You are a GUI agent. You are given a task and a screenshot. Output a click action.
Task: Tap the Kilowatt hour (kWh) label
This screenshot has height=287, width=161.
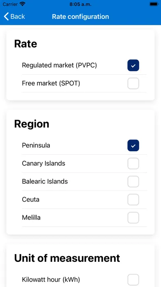tap(51, 280)
